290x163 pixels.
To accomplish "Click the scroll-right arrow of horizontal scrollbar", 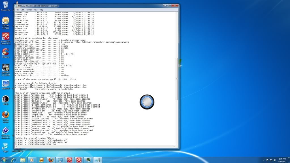I will tap(174, 147).
